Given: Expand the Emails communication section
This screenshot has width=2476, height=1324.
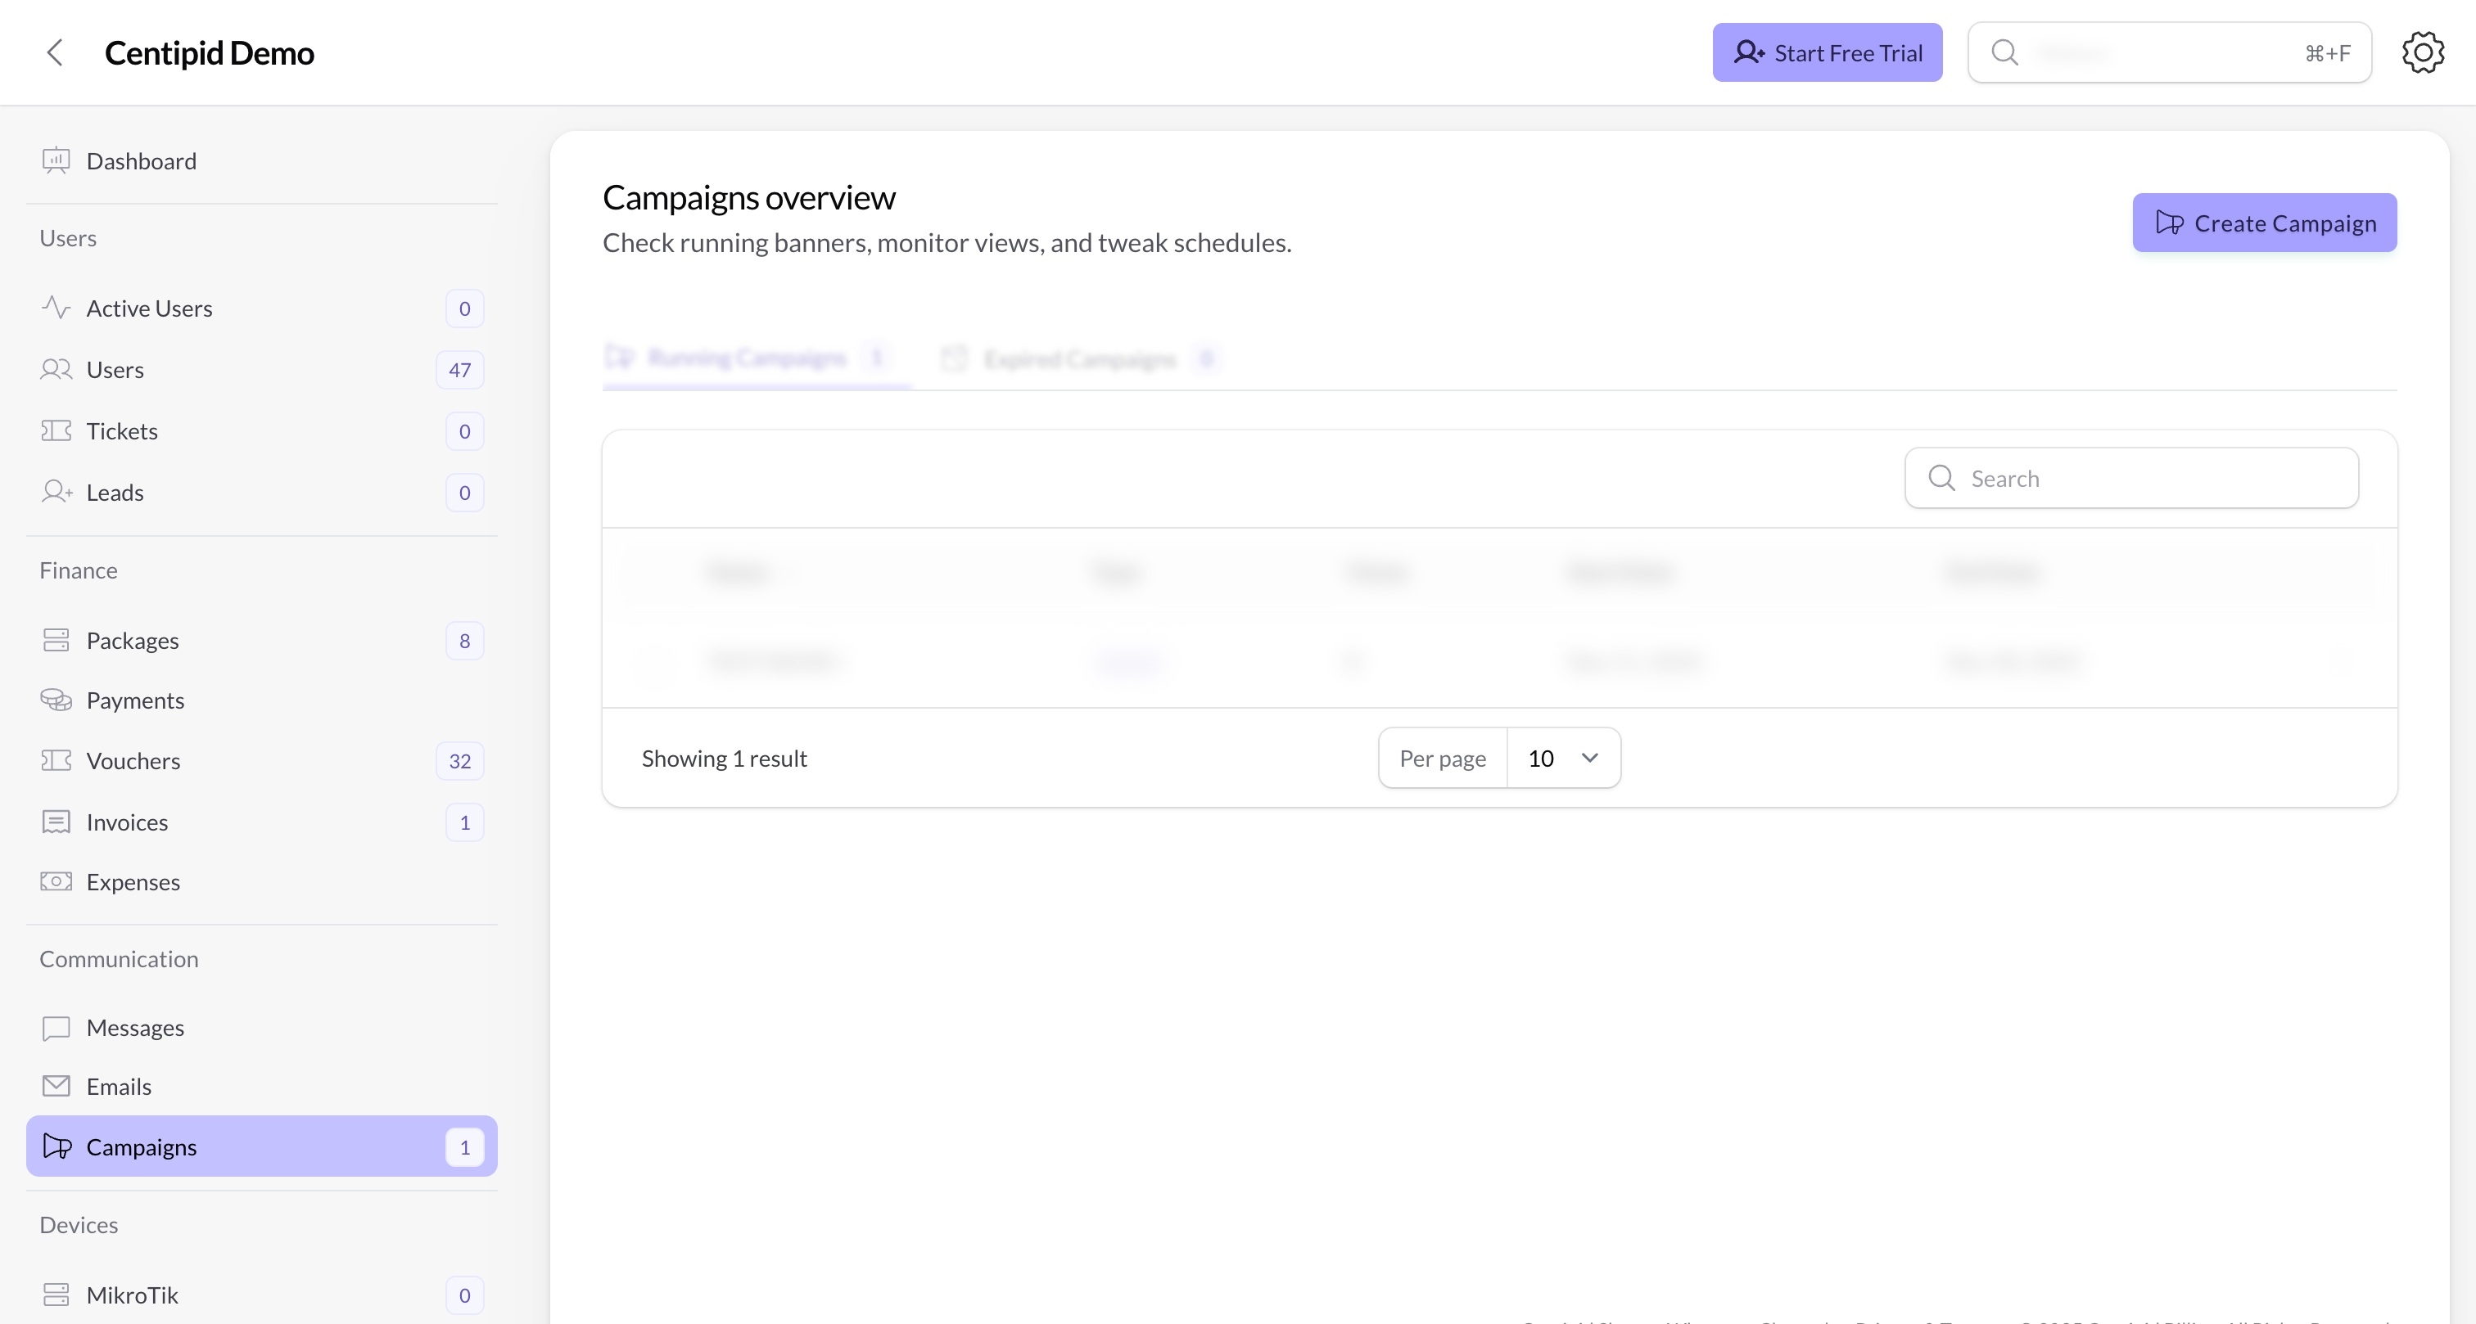Looking at the screenshot, I should pos(118,1086).
